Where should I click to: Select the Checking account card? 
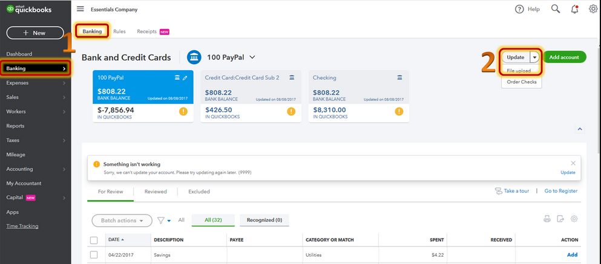point(358,97)
